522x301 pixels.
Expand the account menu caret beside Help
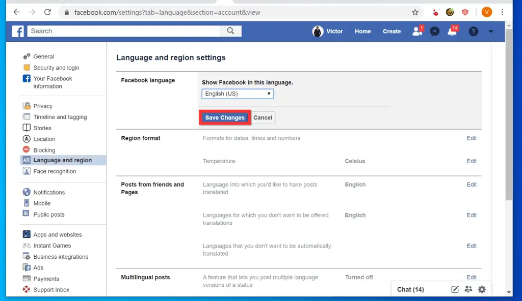[x=490, y=32]
